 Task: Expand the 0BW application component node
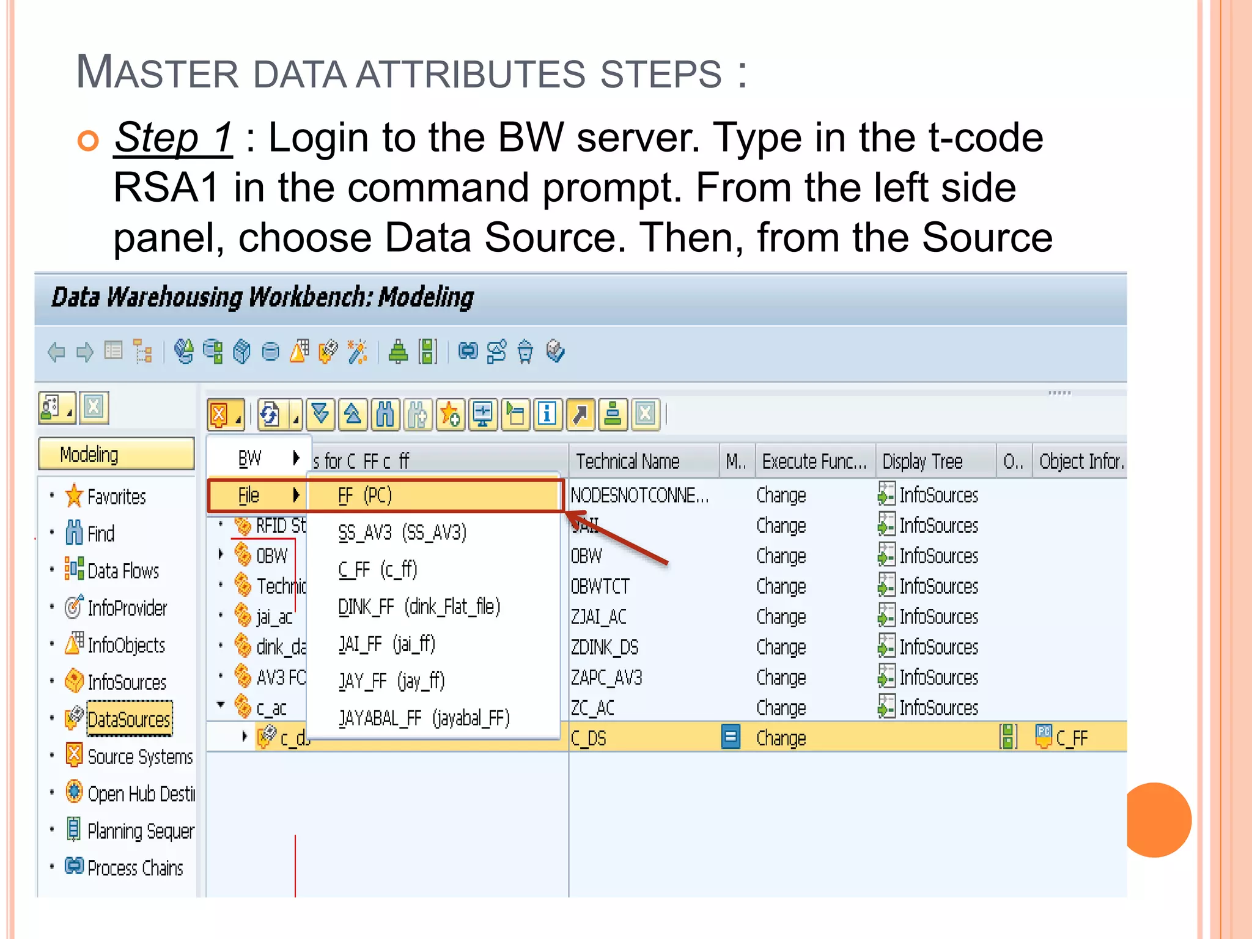[x=221, y=554]
